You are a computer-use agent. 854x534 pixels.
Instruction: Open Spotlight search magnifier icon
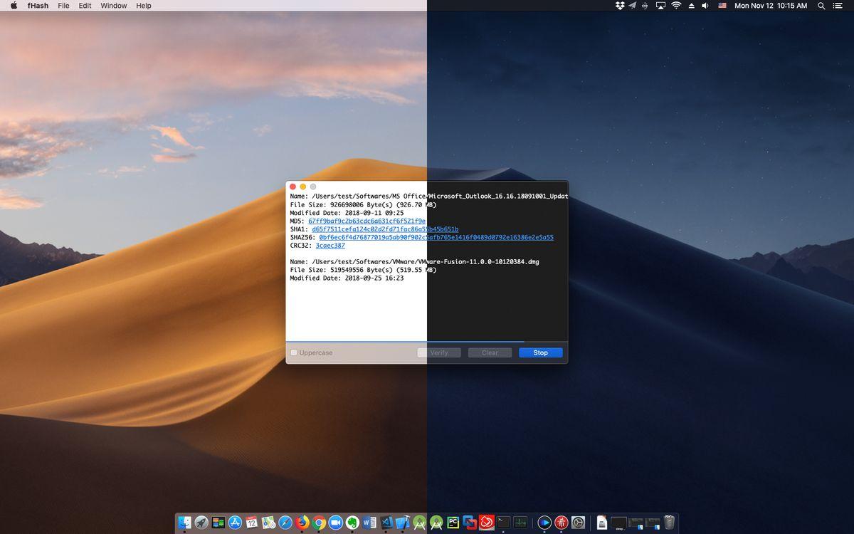click(x=821, y=6)
